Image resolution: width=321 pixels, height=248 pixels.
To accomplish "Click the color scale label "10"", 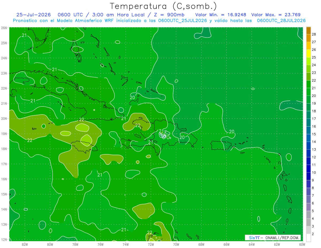I will click(314, 173).
